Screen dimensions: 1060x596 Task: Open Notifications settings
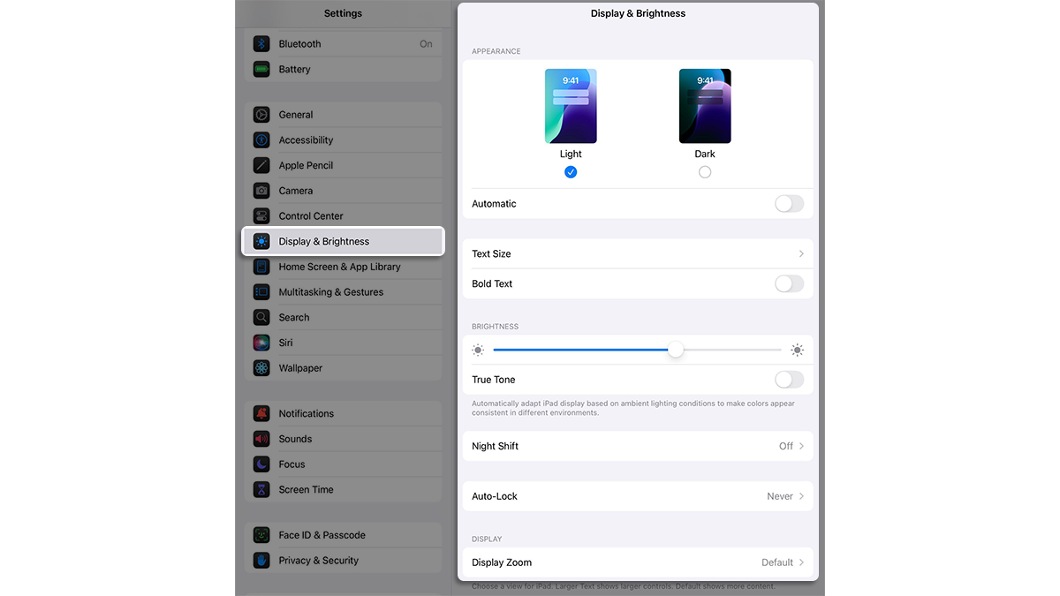(343, 413)
